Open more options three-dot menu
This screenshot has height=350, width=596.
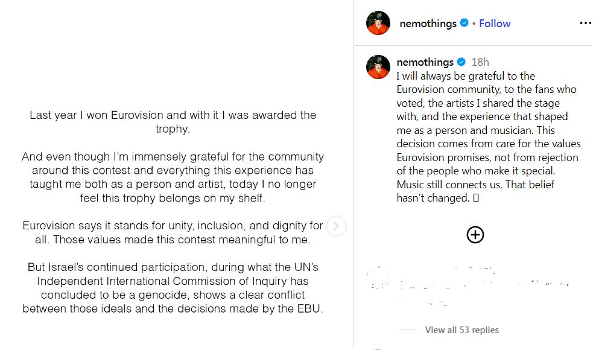click(x=585, y=24)
